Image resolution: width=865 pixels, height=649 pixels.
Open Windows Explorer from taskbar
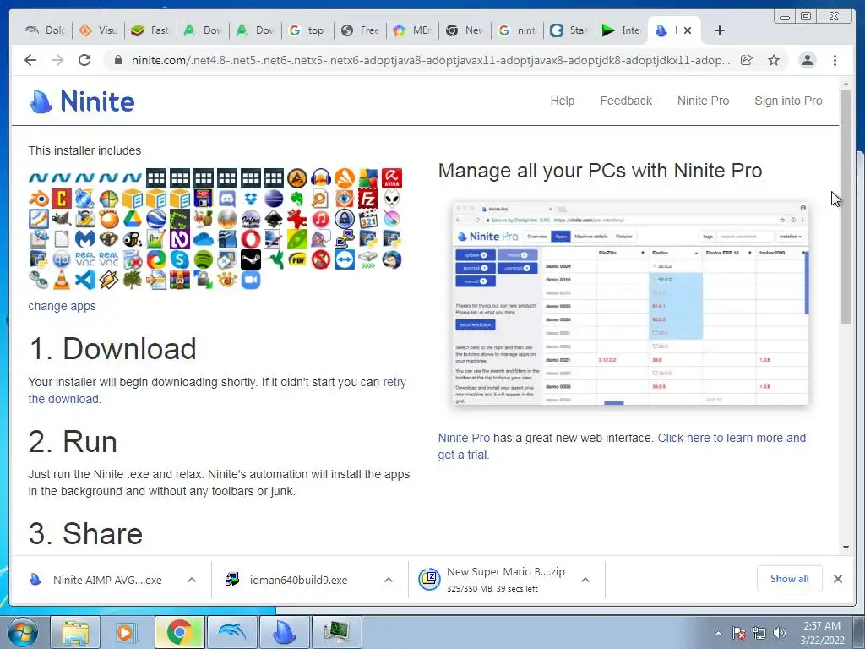[75, 632]
